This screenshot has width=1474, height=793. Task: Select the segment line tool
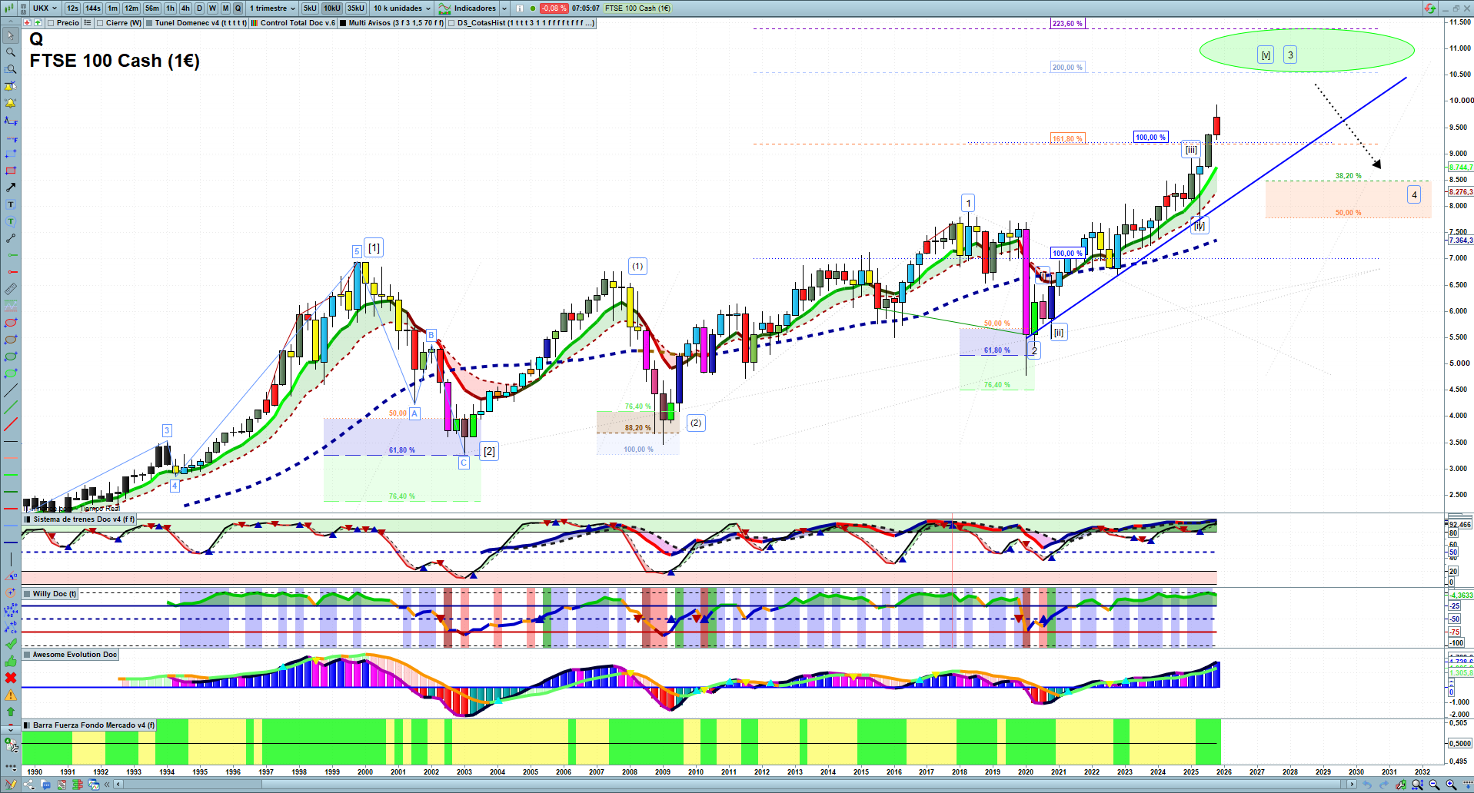tap(11, 238)
